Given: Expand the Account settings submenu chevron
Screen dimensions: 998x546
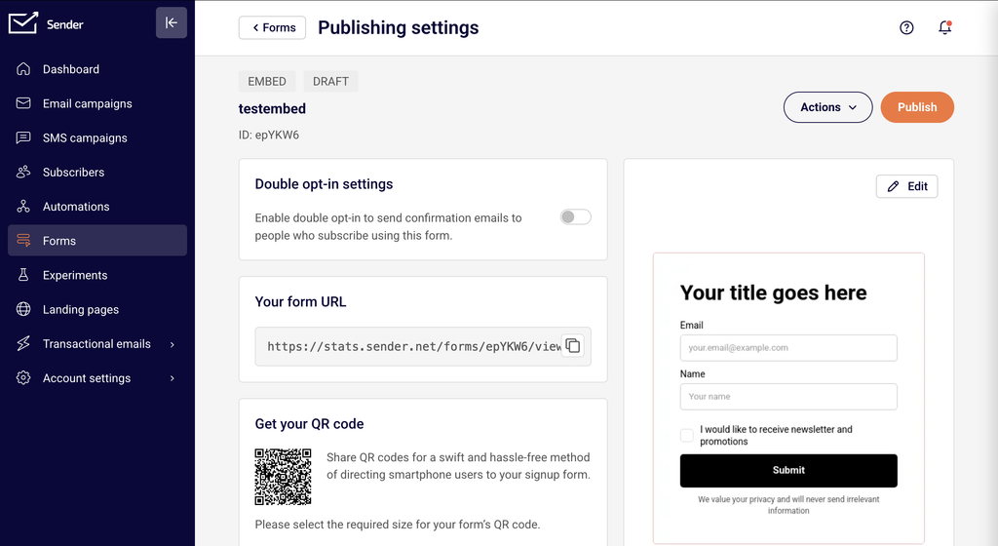Looking at the screenshot, I should [x=172, y=378].
